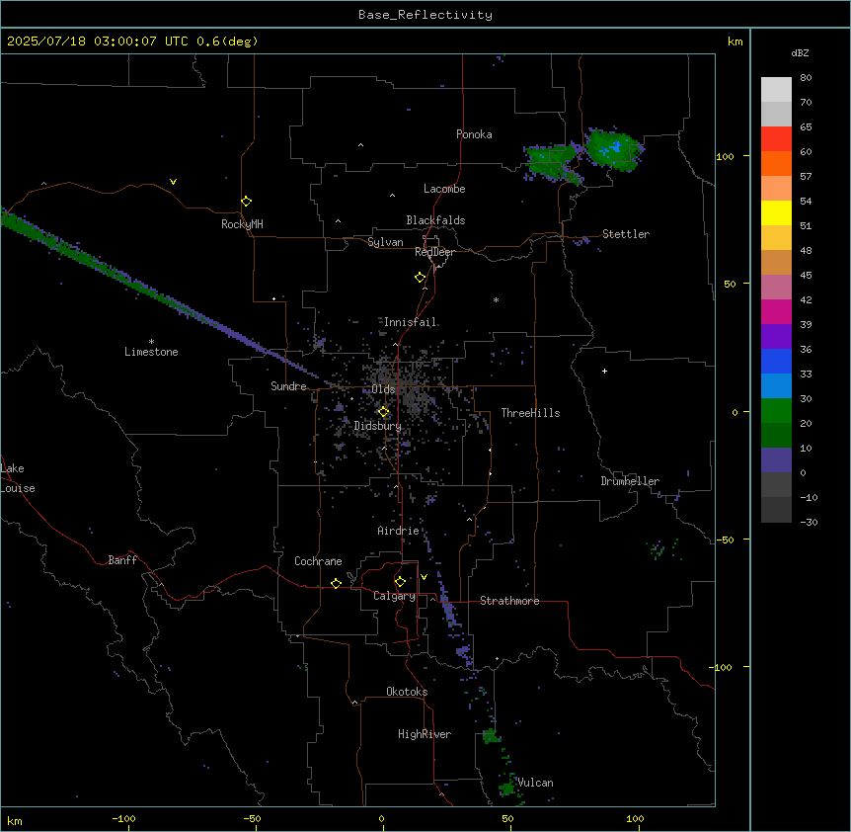Select the bright green 20-30 dBZ swatch
The height and width of the screenshot is (832, 851).
(776, 411)
